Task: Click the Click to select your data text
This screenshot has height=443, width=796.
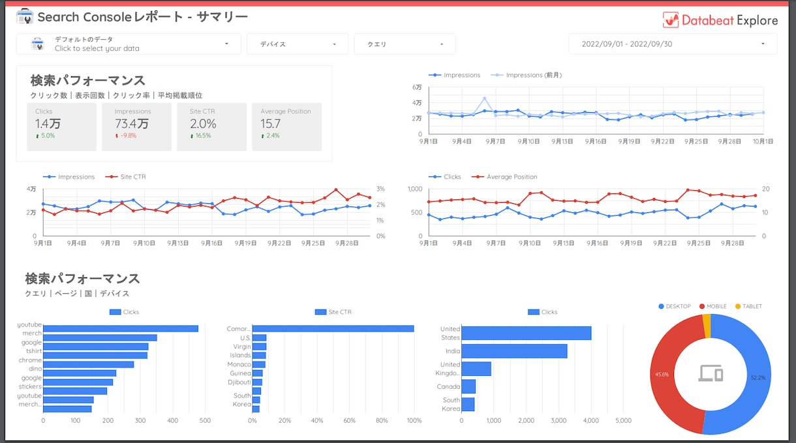Action: [97, 49]
